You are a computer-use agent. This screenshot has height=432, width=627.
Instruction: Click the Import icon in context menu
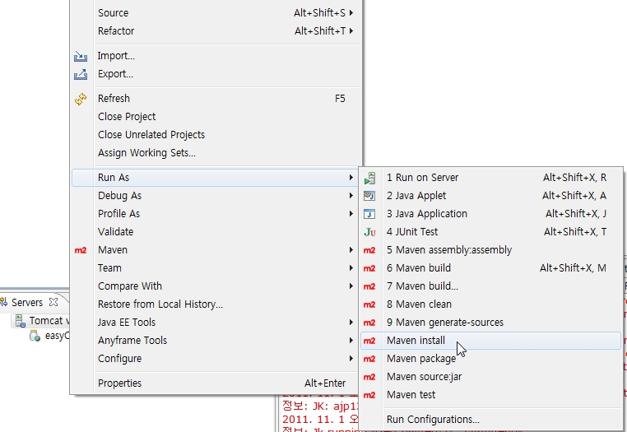tap(81, 56)
